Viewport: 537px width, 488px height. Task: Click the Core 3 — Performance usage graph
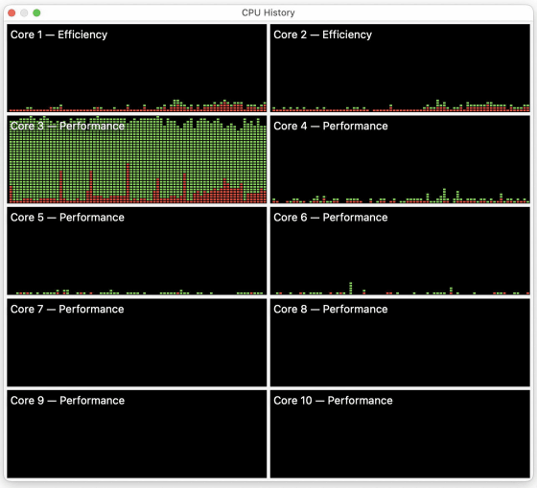136,159
